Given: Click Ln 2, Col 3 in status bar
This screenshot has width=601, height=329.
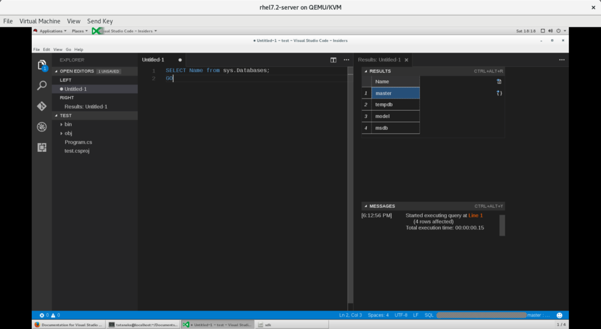Looking at the screenshot, I should [x=350, y=315].
